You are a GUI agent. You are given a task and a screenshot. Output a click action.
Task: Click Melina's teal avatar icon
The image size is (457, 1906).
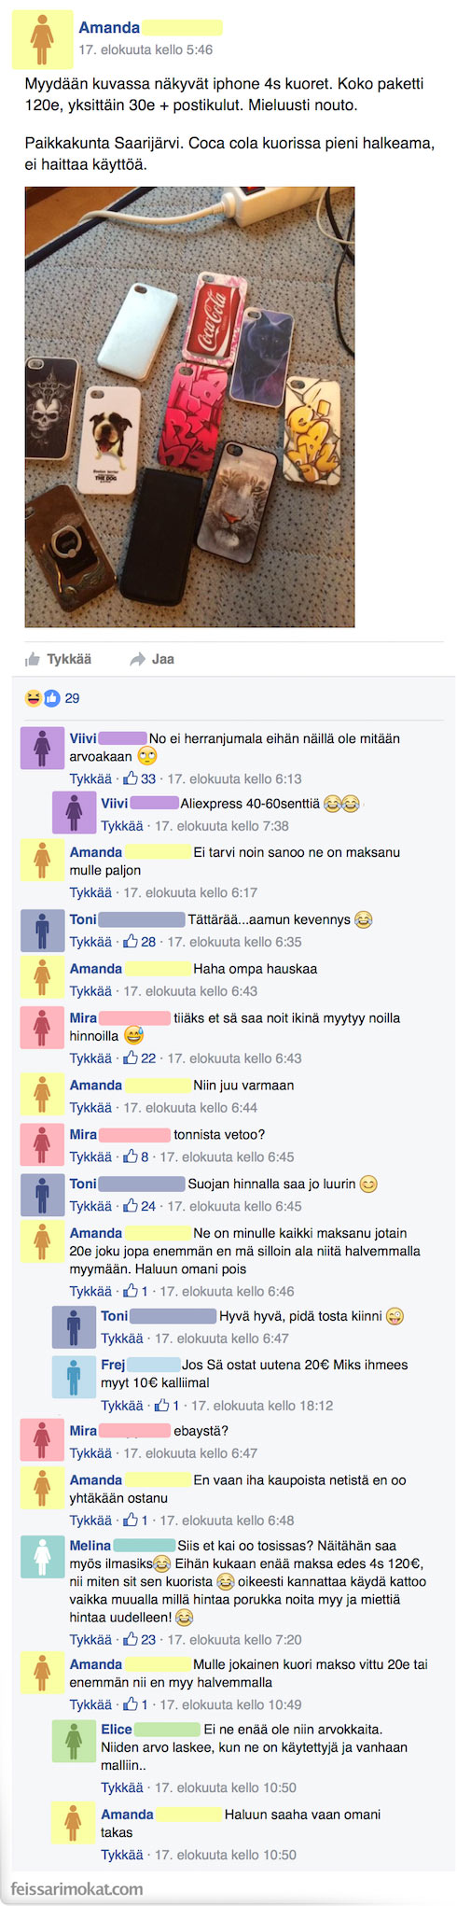(42, 1556)
